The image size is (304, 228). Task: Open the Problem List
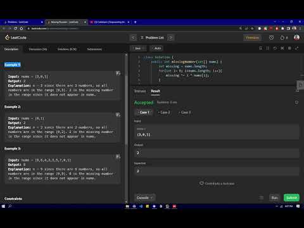pos(153,37)
